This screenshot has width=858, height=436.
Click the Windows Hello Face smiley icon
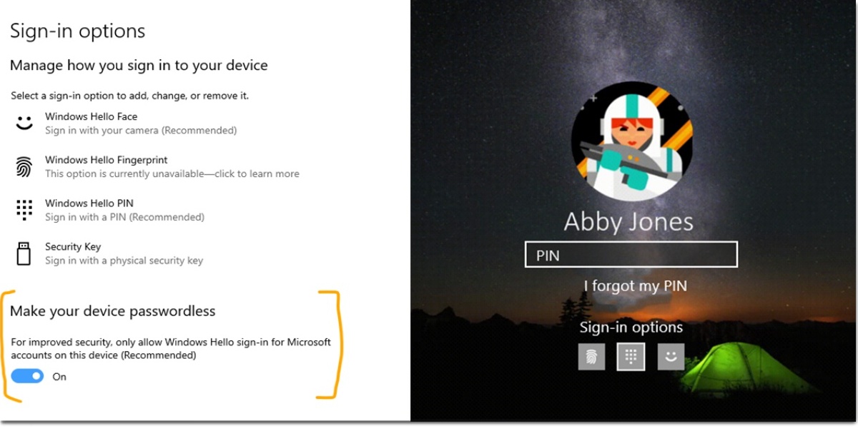click(23, 121)
